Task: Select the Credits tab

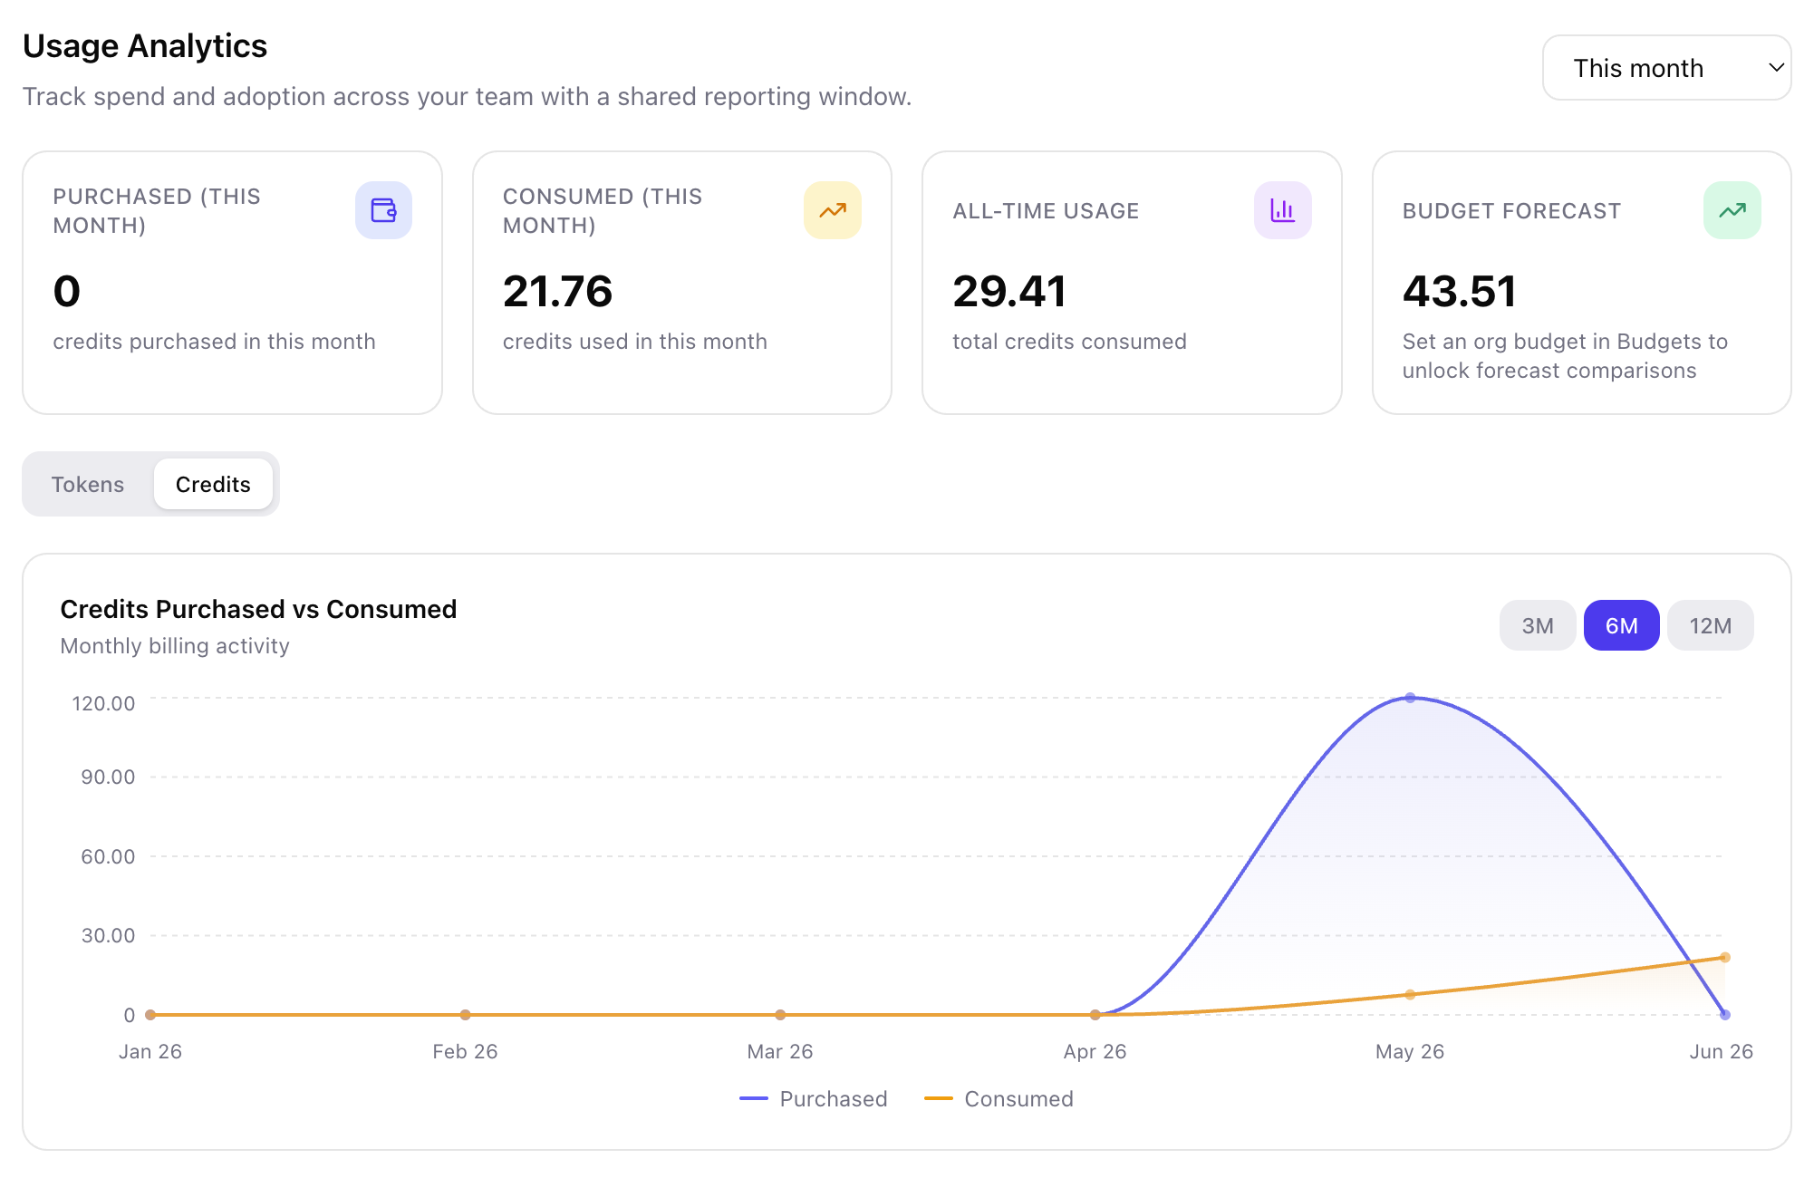Action: pyautogui.click(x=213, y=485)
